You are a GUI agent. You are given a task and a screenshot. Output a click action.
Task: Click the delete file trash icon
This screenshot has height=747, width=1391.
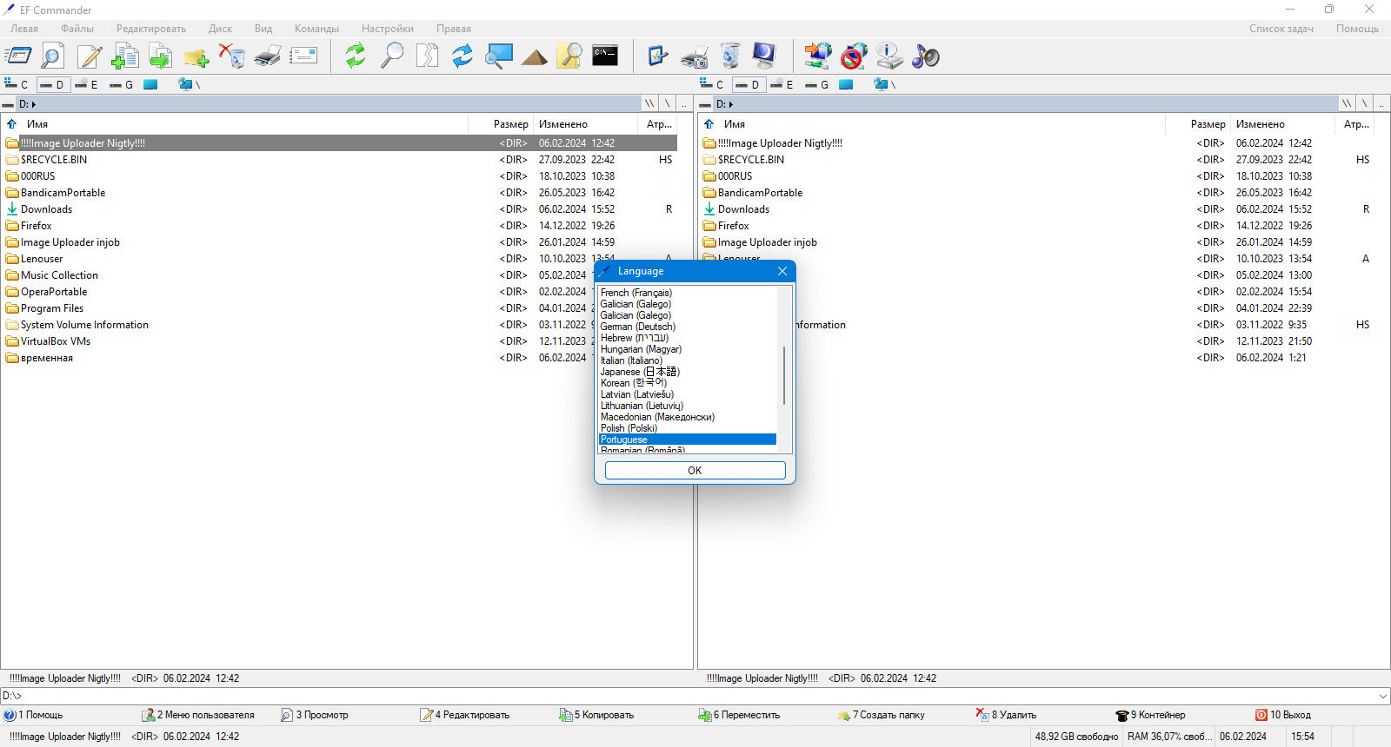coord(232,56)
